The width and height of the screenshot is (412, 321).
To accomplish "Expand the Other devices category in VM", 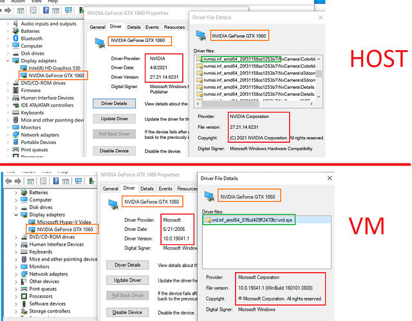I will tap(16, 282).
